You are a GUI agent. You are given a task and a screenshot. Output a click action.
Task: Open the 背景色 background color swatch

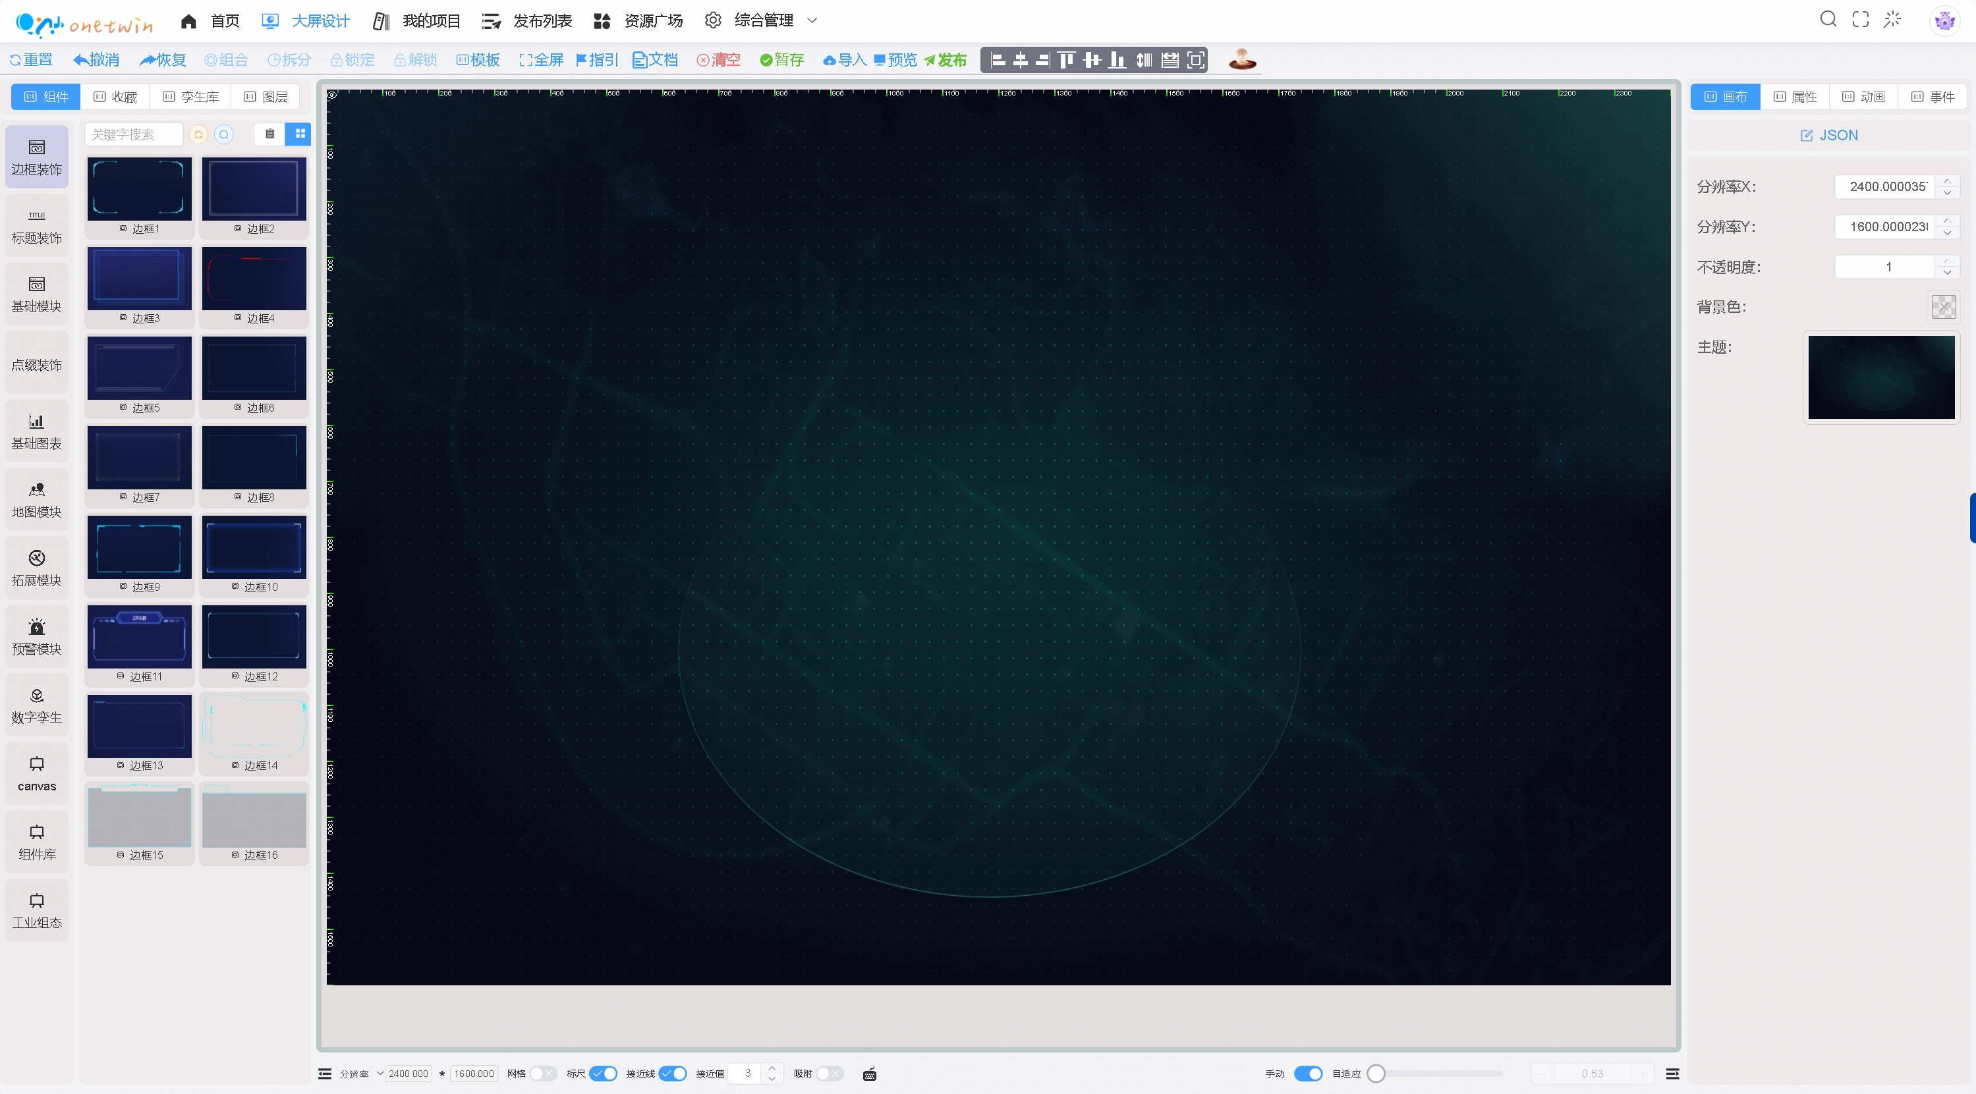[1942, 307]
